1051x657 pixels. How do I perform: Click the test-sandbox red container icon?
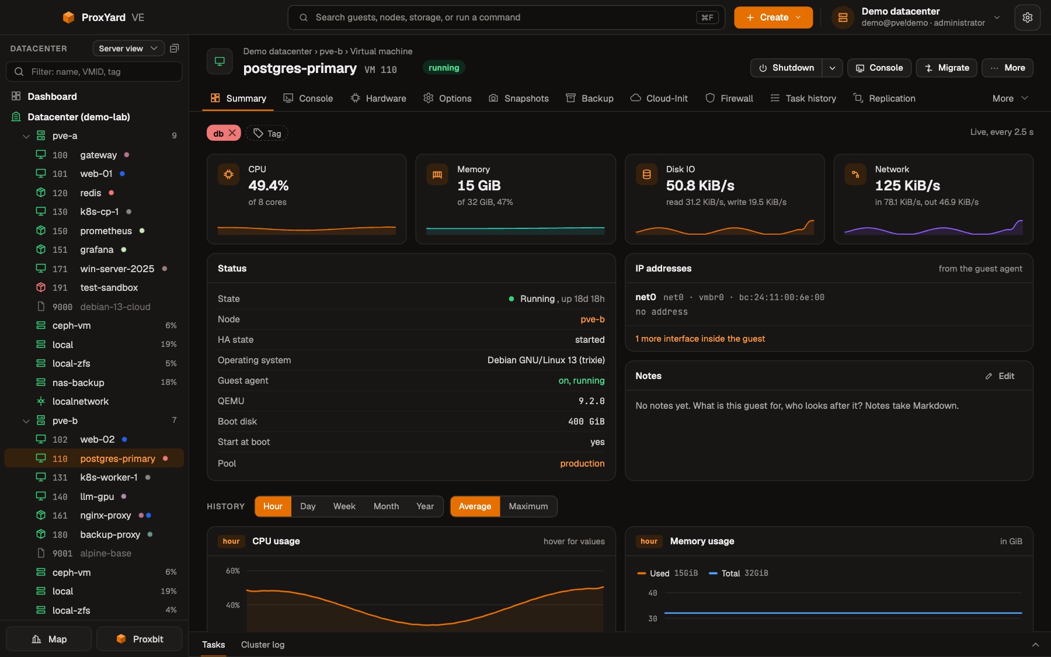click(41, 287)
